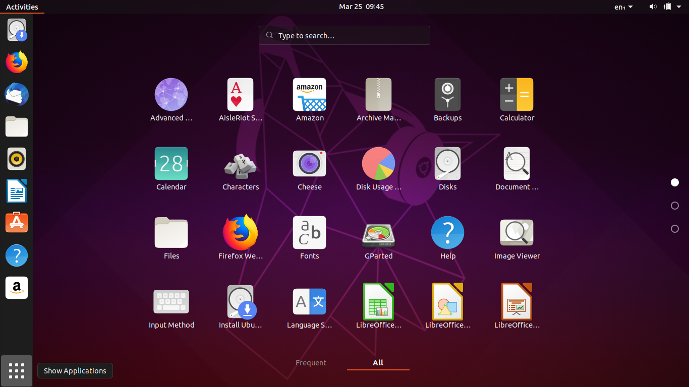Open LibreOffice Writer from the dock
689x387 pixels.
tap(17, 191)
